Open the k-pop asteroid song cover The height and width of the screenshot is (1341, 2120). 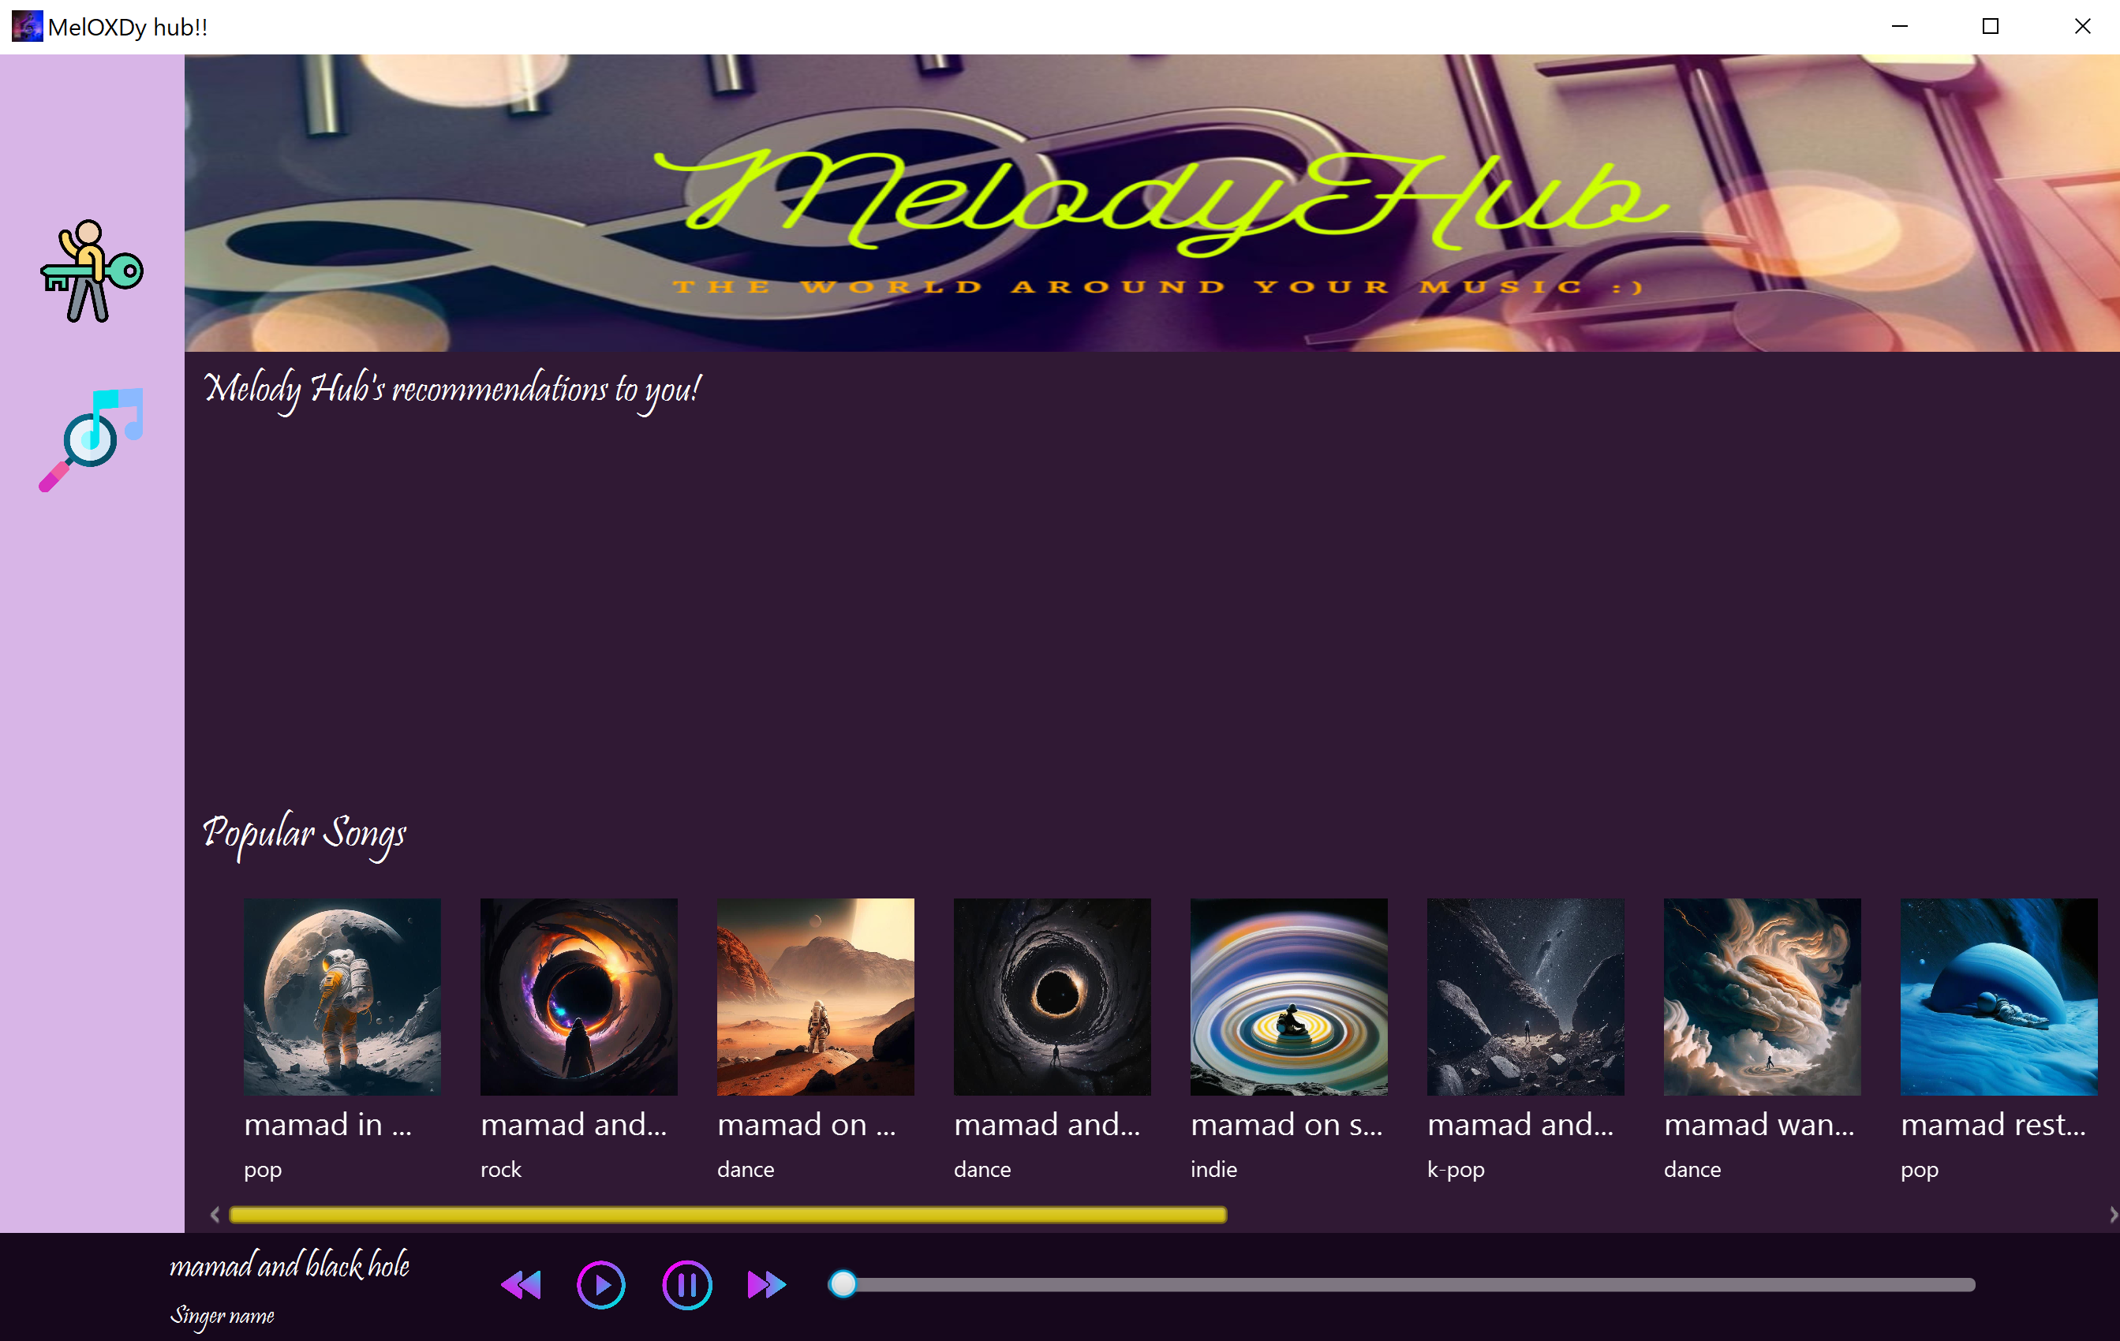click(1525, 995)
